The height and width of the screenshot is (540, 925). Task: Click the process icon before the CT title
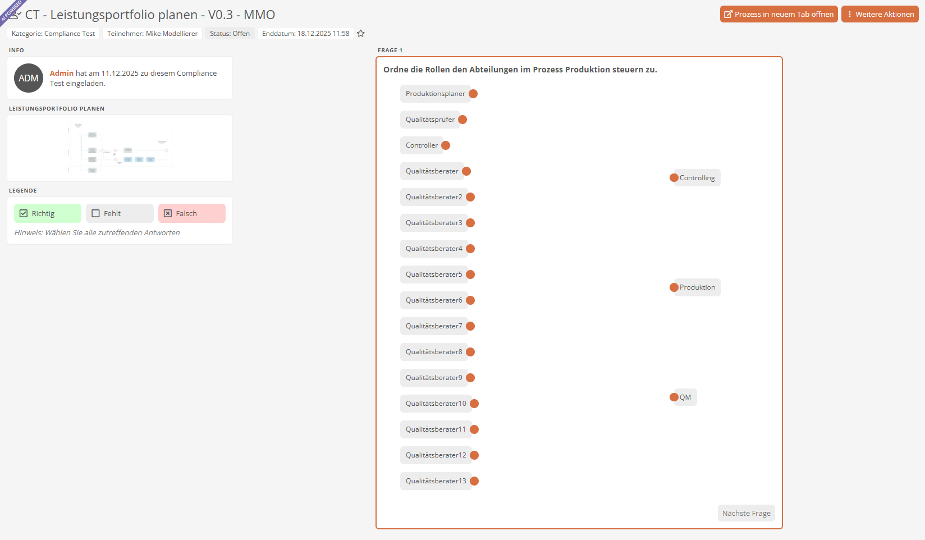pyautogui.click(x=15, y=15)
